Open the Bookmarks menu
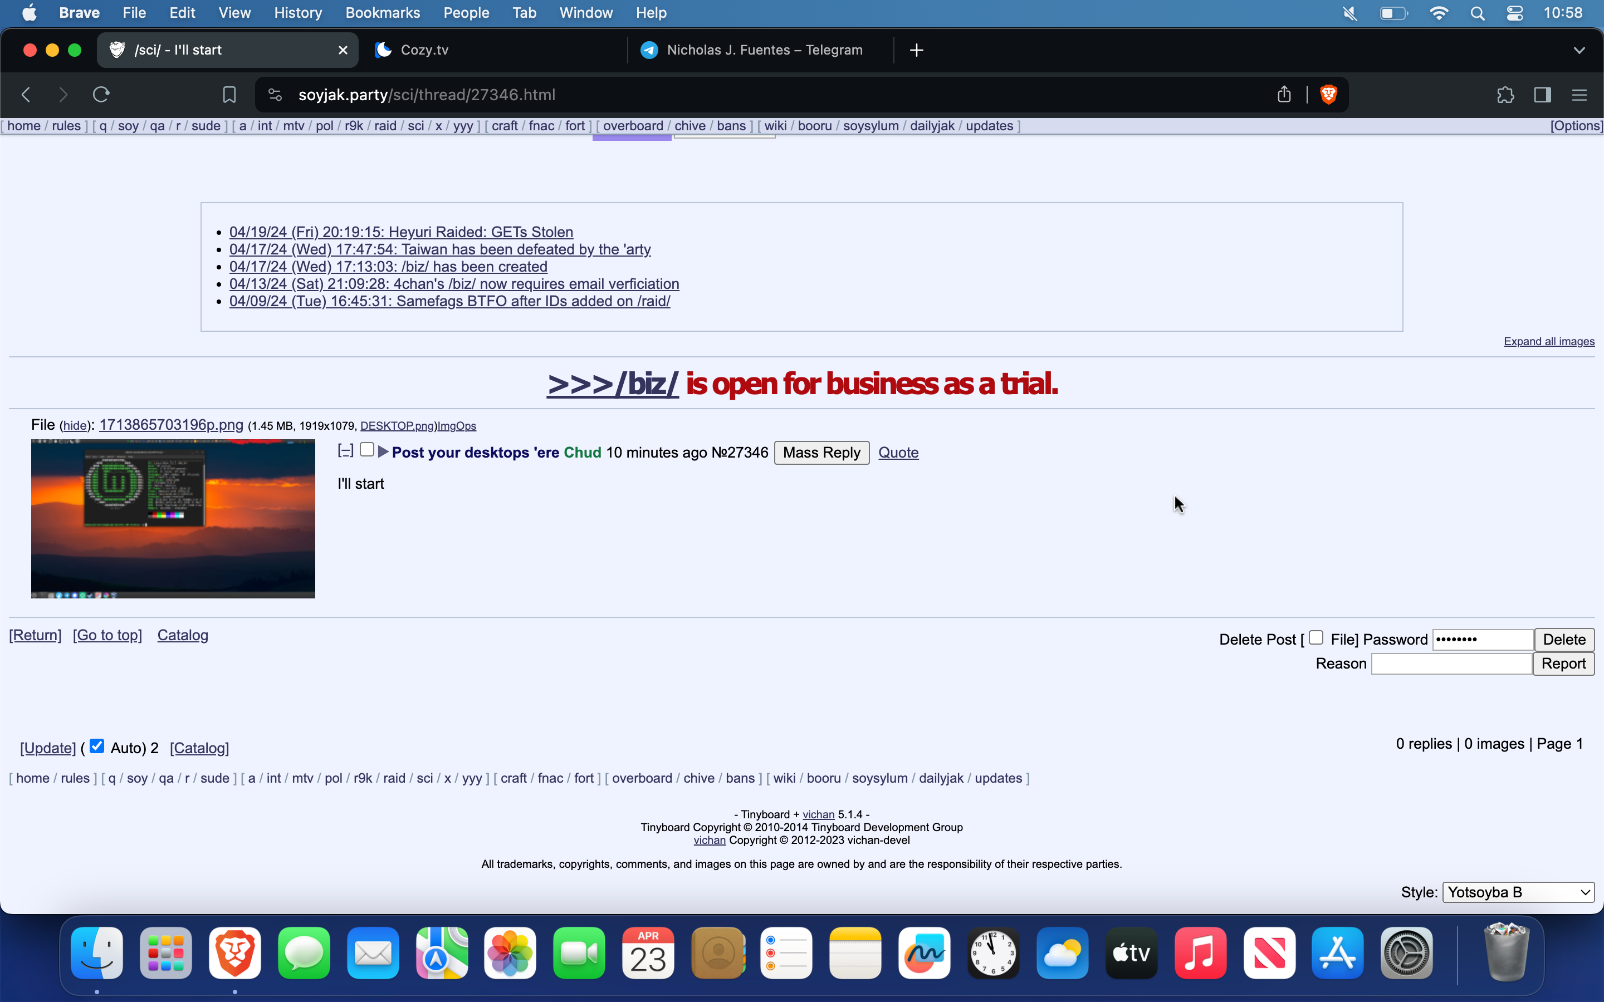 click(383, 13)
